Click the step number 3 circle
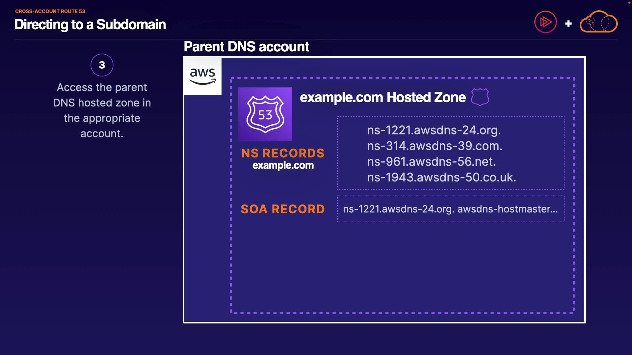 click(102, 65)
